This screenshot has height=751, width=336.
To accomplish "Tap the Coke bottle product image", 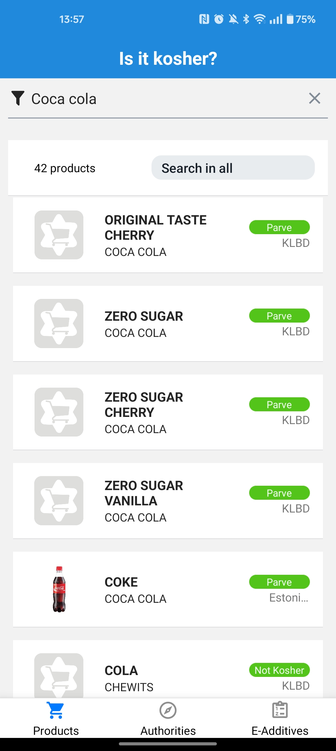I will pyautogui.click(x=59, y=589).
